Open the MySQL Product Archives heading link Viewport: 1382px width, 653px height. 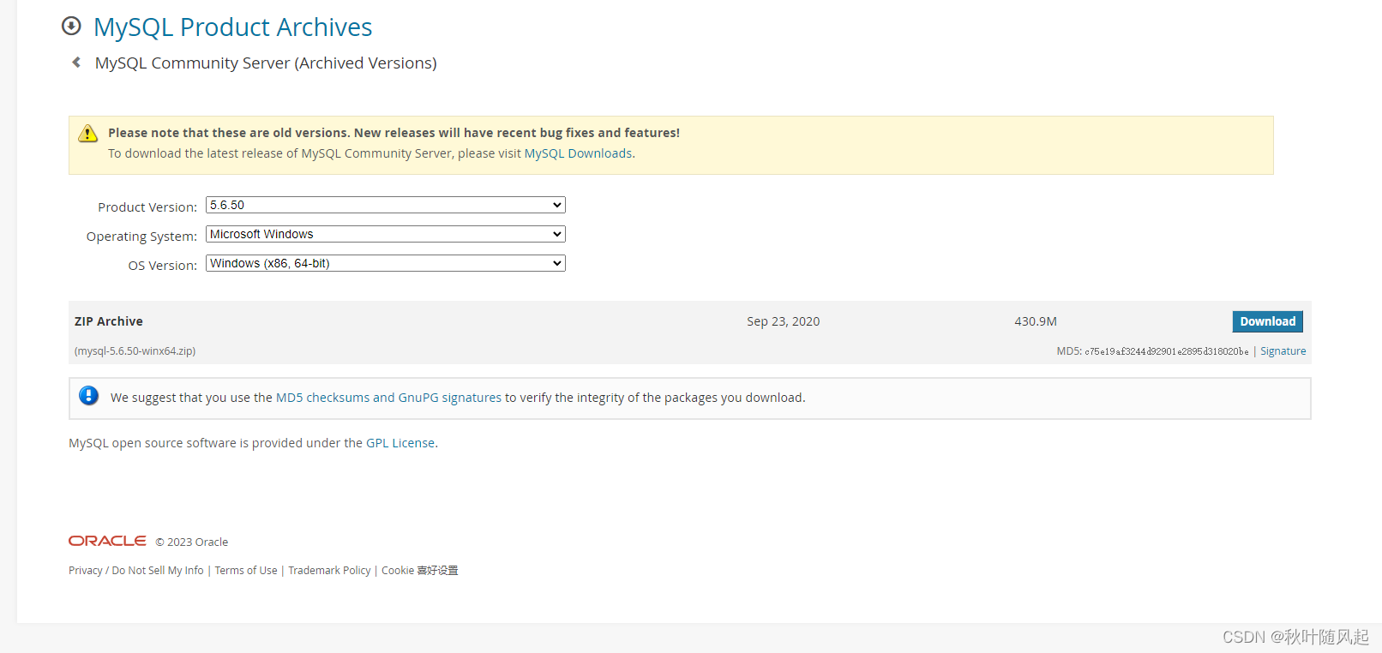tap(232, 27)
